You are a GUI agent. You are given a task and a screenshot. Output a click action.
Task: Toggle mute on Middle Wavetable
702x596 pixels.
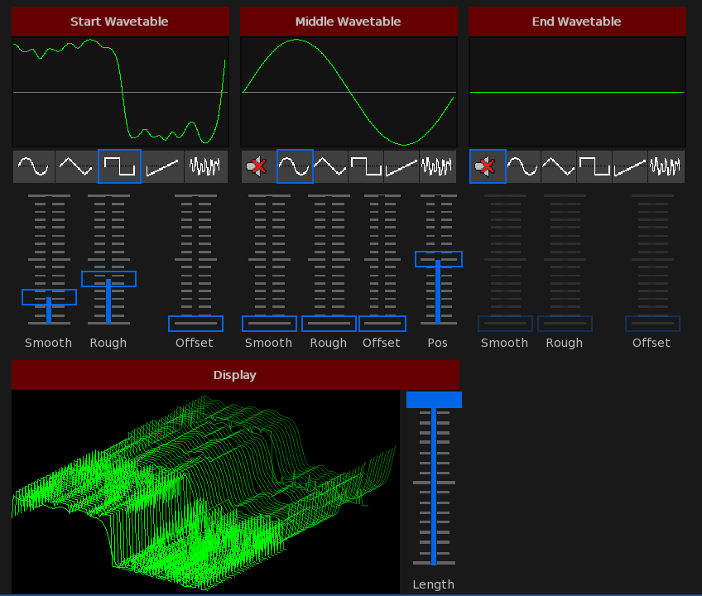pos(258,166)
